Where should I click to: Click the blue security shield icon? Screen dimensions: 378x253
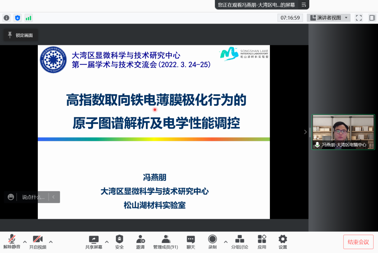tap(17, 18)
